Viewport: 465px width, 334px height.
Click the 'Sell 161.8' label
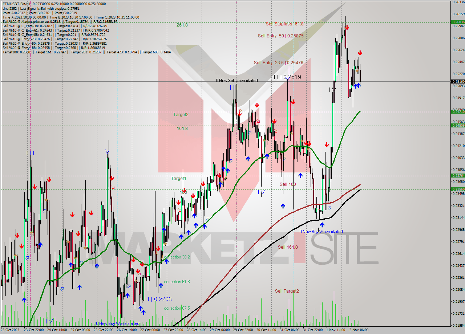(288, 247)
